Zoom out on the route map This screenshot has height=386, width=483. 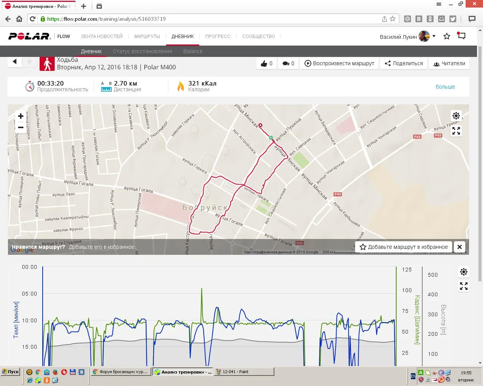click(21, 127)
